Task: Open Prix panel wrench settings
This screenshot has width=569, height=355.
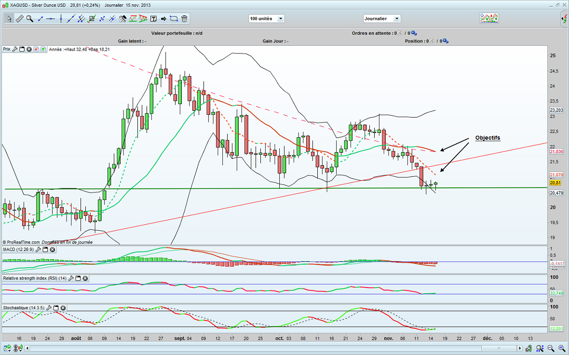Action: [x=15, y=49]
